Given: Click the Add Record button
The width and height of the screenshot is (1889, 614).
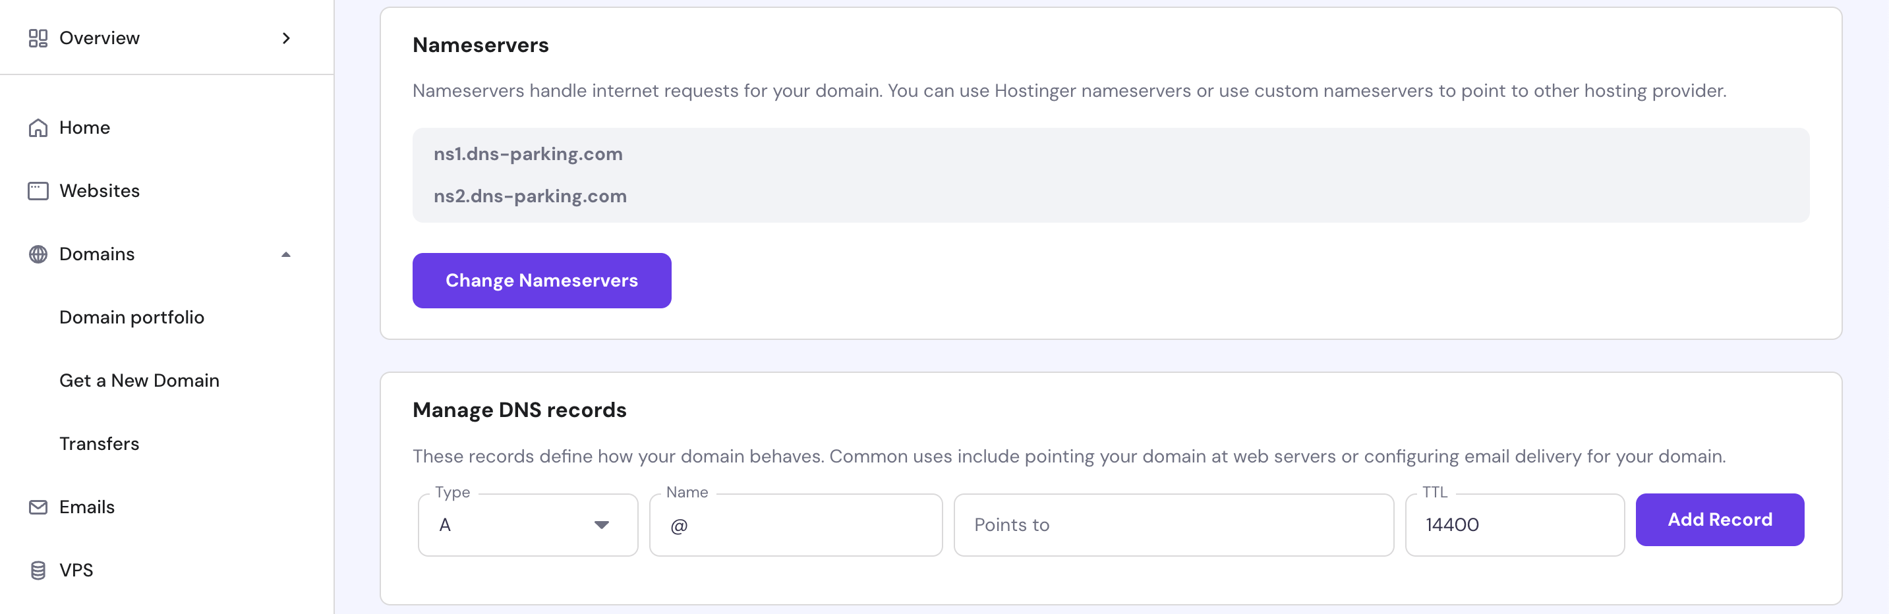Looking at the screenshot, I should click(1719, 520).
